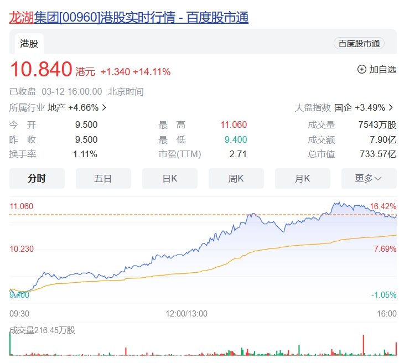The height and width of the screenshot is (363, 420).
Task: Click the 成交额 value 7.90亿
Action: click(x=383, y=139)
